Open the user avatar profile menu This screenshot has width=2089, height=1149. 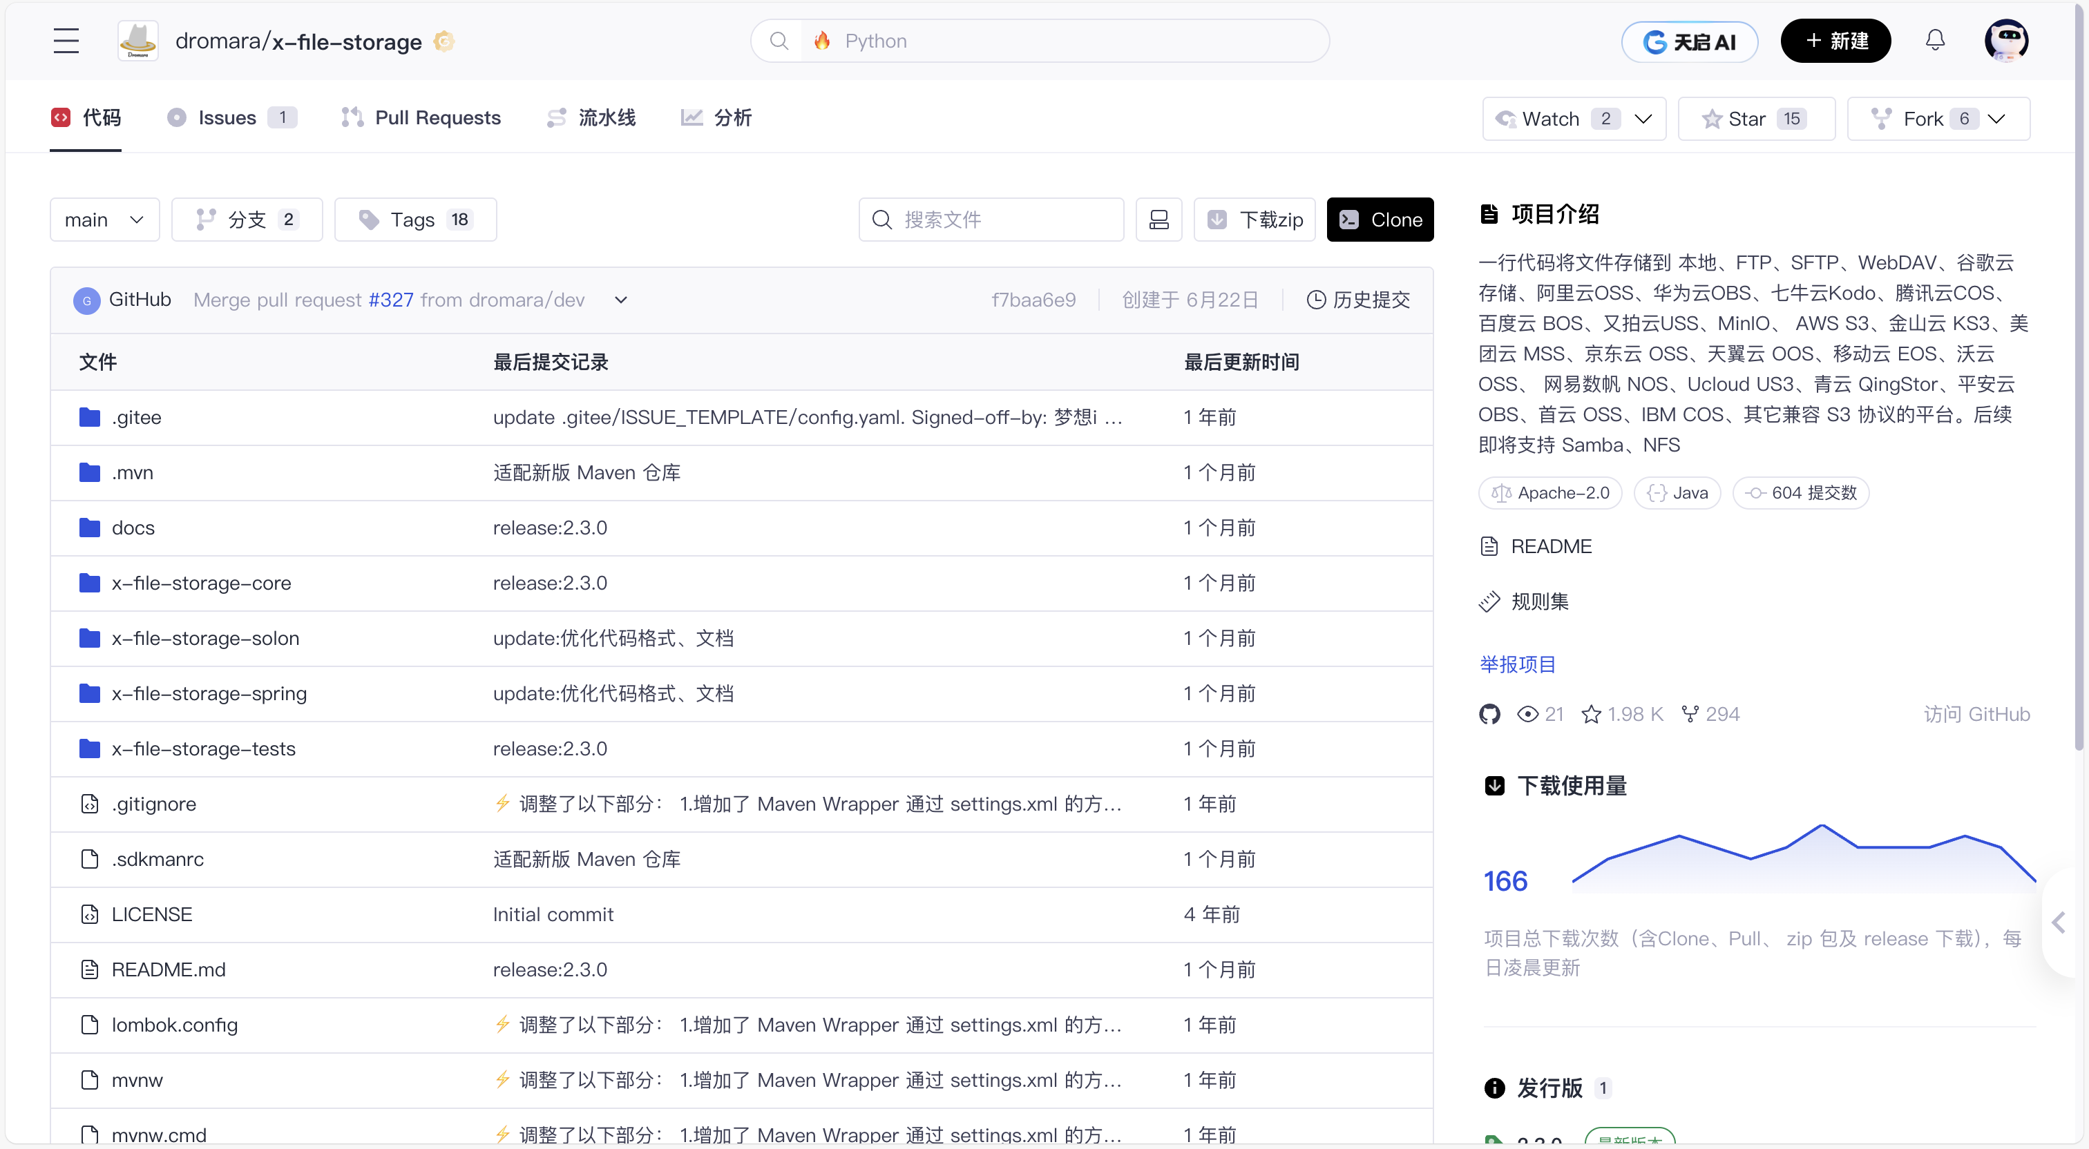(2005, 41)
